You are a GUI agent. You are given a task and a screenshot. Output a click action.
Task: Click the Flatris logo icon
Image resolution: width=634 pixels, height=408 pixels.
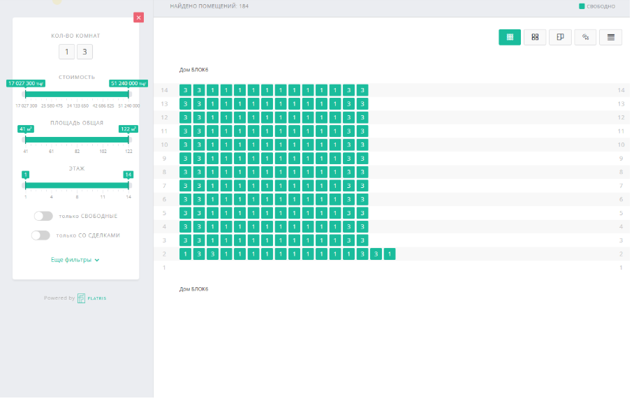tap(82, 298)
